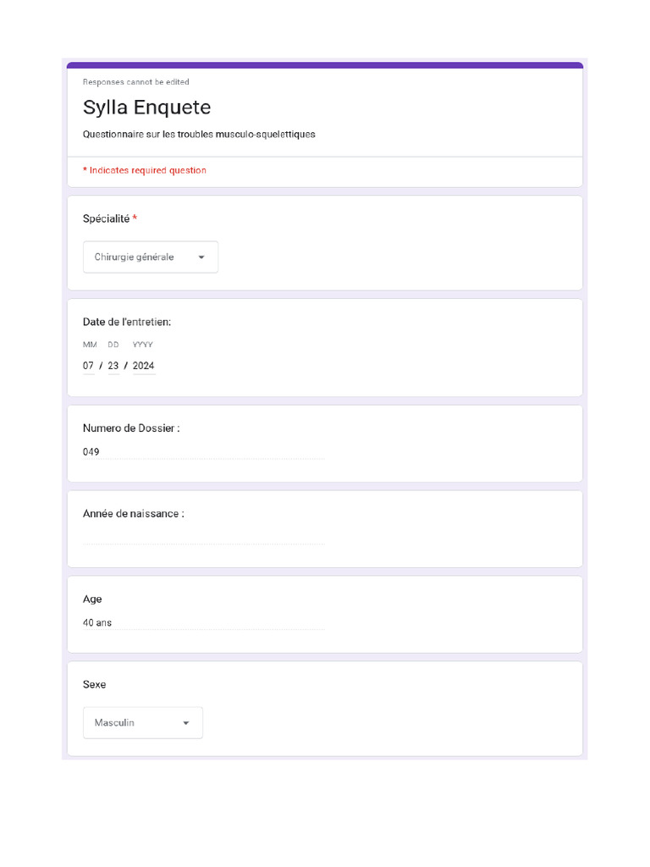Screen dimensions: 650x867
Task: Click the Date de l'entretien label
Action: tap(127, 322)
